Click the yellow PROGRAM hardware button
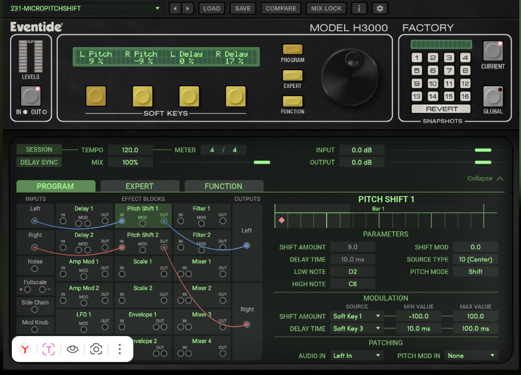 pyautogui.click(x=293, y=49)
